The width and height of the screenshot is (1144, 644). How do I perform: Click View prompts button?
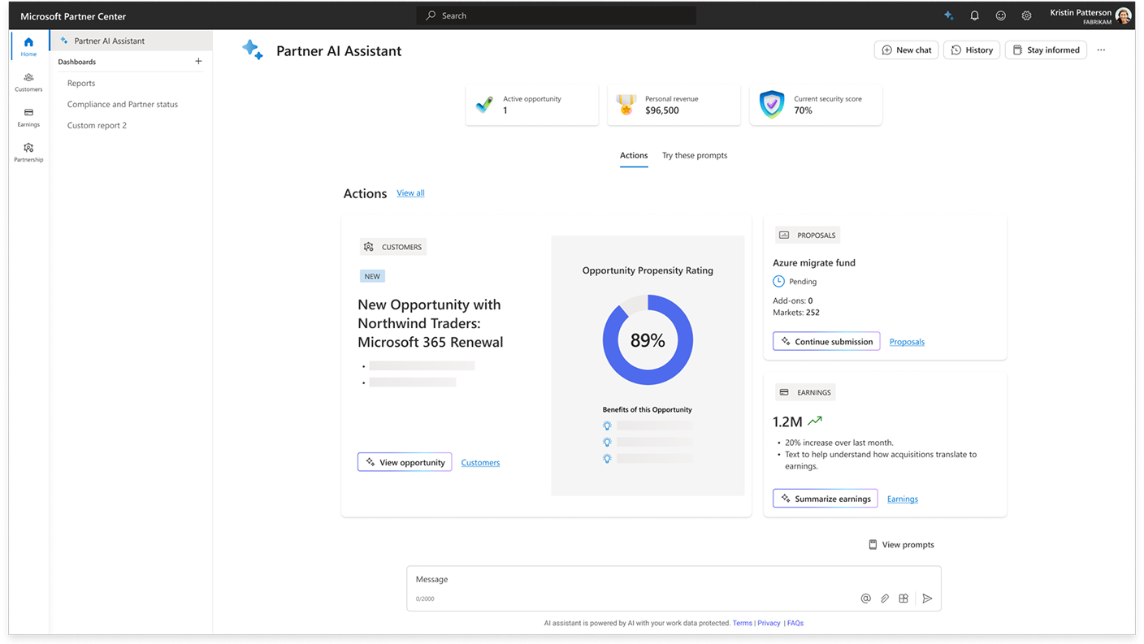(x=901, y=545)
